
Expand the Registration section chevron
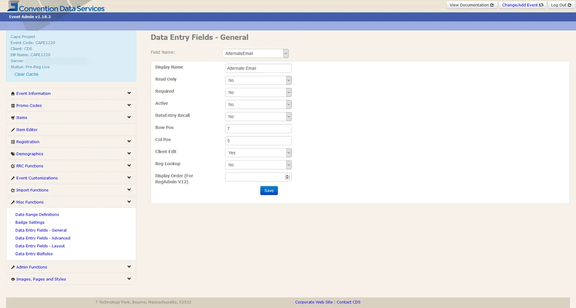pos(129,142)
